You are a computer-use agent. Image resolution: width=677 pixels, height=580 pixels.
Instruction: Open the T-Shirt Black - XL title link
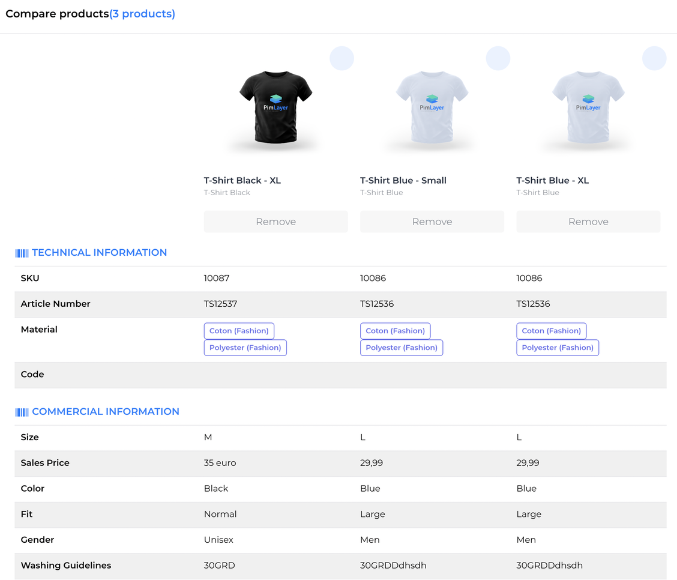coord(242,180)
